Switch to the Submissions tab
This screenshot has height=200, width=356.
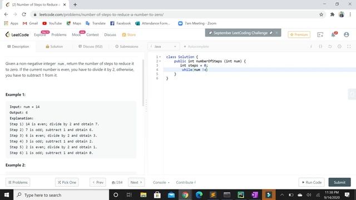(127, 47)
